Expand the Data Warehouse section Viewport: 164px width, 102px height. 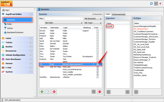(31, 59)
